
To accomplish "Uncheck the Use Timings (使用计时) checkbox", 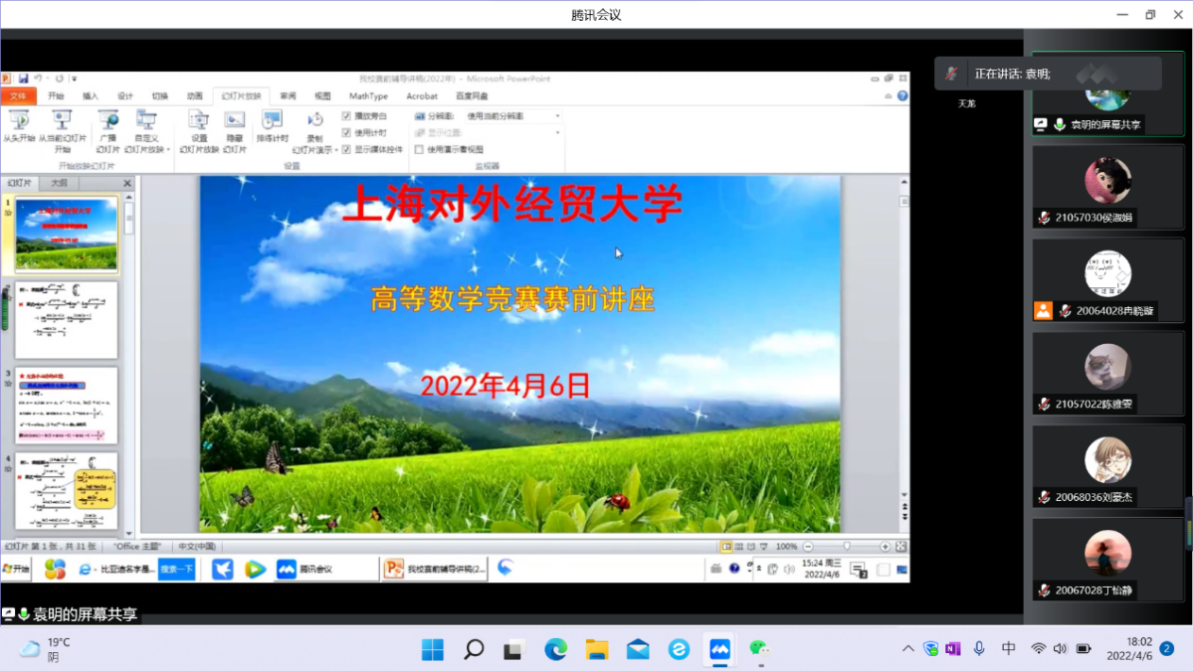I will pos(346,132).
